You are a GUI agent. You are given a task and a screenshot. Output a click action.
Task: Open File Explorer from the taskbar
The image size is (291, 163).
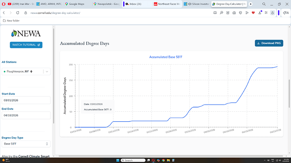click(x=168, y=160)
